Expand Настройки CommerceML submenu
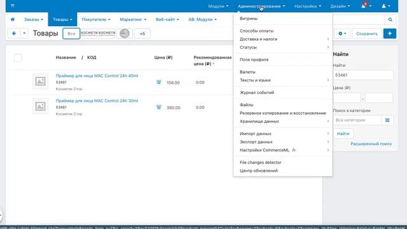This screenshot has width=407, height=229. click(283, 150)
